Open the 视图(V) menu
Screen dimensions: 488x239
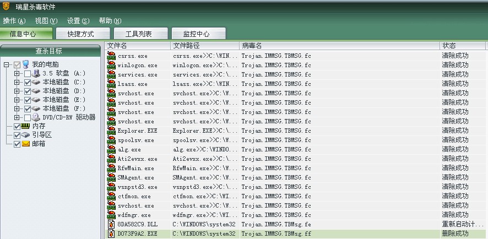click(x=46, y=21)
